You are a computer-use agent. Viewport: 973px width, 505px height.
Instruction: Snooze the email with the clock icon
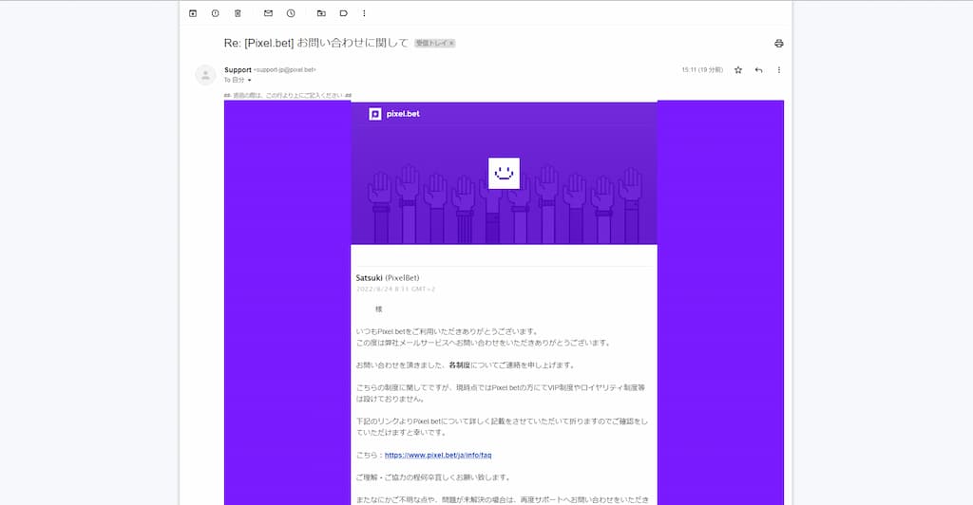[291, 13]
